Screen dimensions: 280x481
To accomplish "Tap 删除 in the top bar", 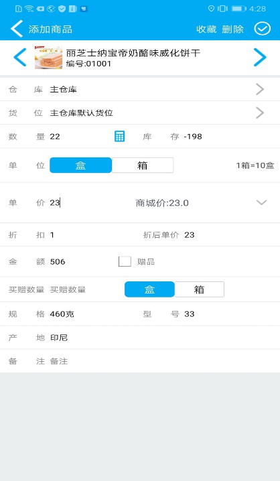I will [x=232, y=29].
